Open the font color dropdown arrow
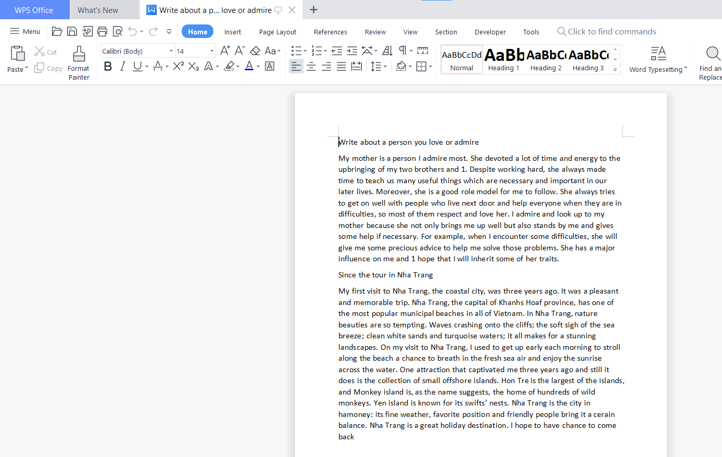 (257, 66)
